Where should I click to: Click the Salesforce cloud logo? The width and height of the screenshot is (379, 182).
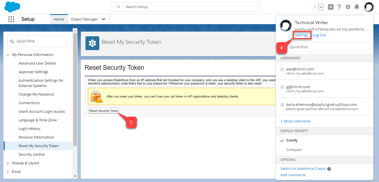coord(12,7)
